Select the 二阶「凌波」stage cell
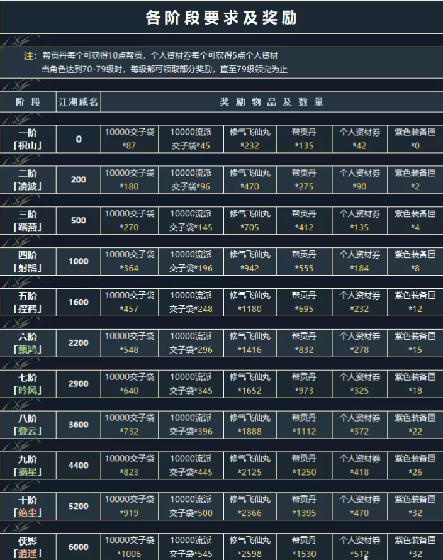443x560 pixels. coord(28,180)
